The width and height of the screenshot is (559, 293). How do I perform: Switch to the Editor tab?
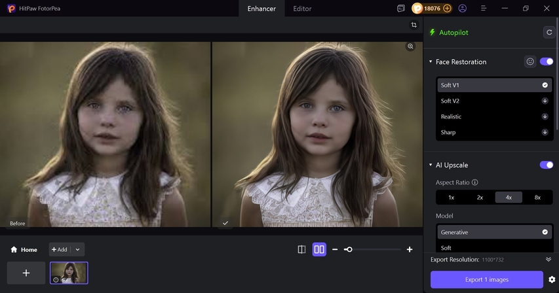coord(302,9)
